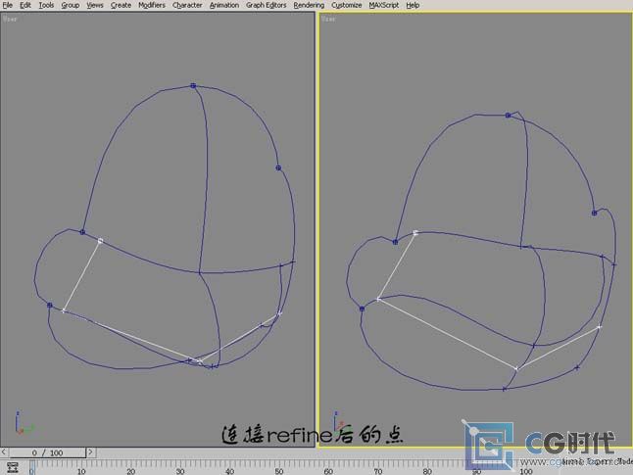633x475 pixels.
Task: Open the MAXScript menu
Action: (383, 5)
